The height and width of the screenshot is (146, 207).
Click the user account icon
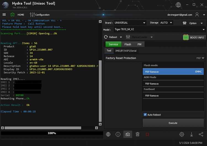(x=197, y=15)
